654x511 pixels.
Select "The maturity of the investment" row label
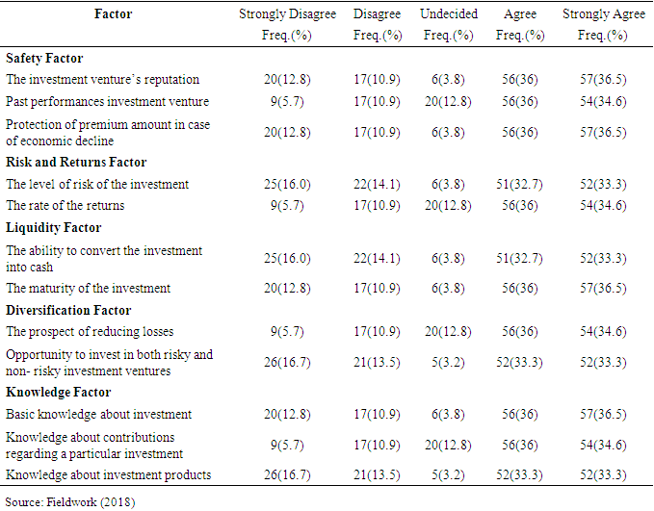(88, 288)
